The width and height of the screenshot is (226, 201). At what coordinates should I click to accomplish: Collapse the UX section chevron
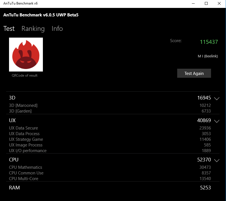(x=217, y=121)
